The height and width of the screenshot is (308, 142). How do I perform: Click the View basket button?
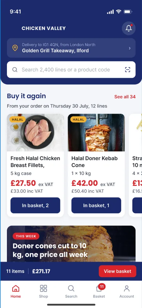coord(117,271)
